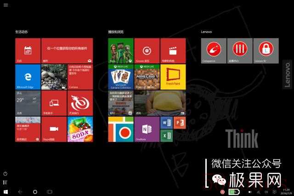294x196 pixels.
Task: Open the Power button in left rail
Action: pyautogui.click(x=6, y=174)
